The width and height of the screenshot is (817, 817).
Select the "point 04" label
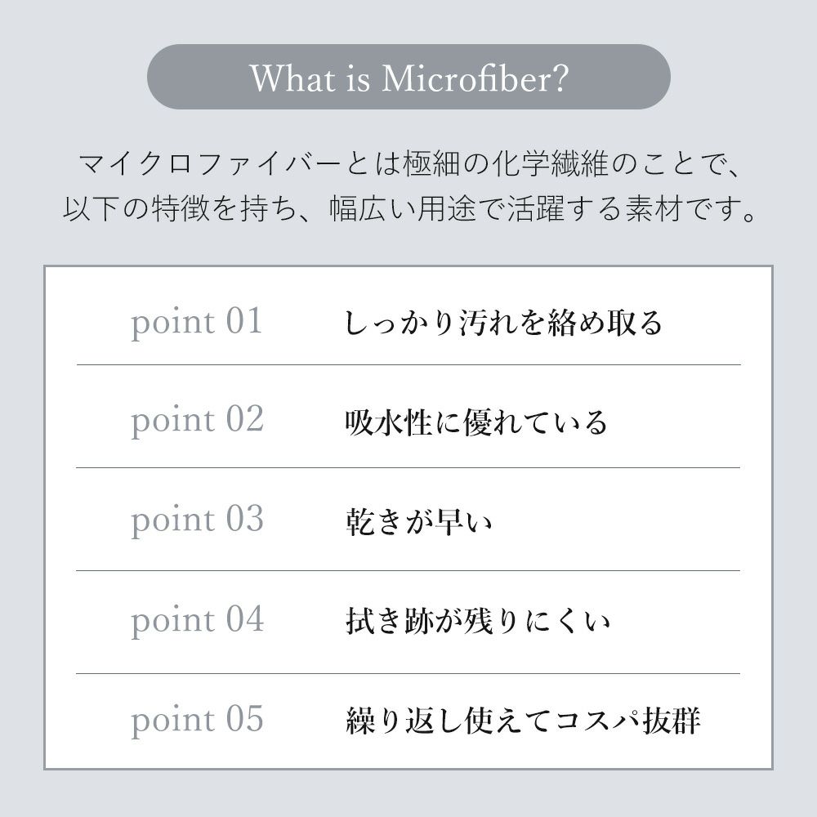(x=197, y=620)
